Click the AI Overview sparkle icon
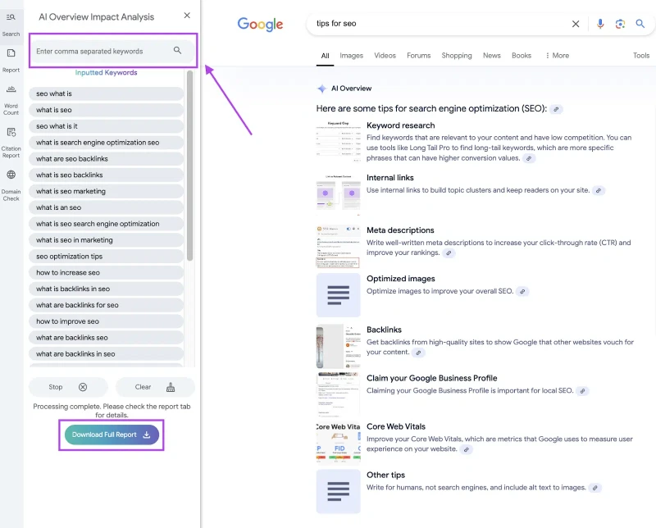The image size is (656, 528). point(321,89)
